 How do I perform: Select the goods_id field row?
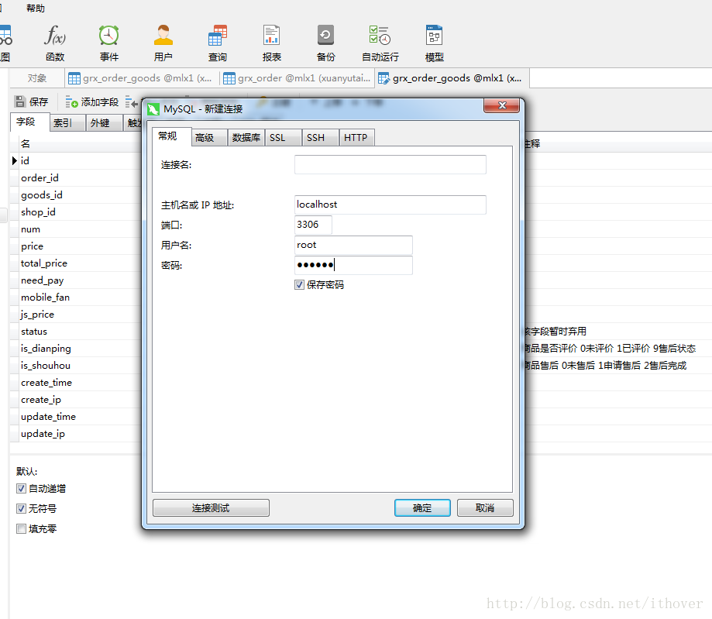[76, 194]
